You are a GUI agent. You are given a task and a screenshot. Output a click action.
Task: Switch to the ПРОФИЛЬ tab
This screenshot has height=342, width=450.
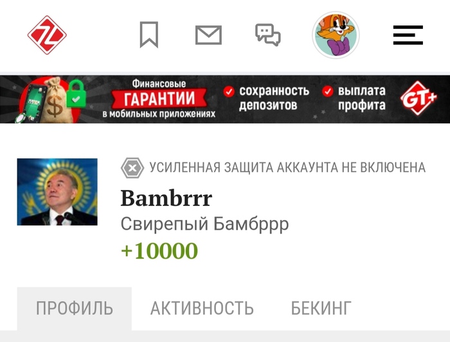tap(75, 309)
